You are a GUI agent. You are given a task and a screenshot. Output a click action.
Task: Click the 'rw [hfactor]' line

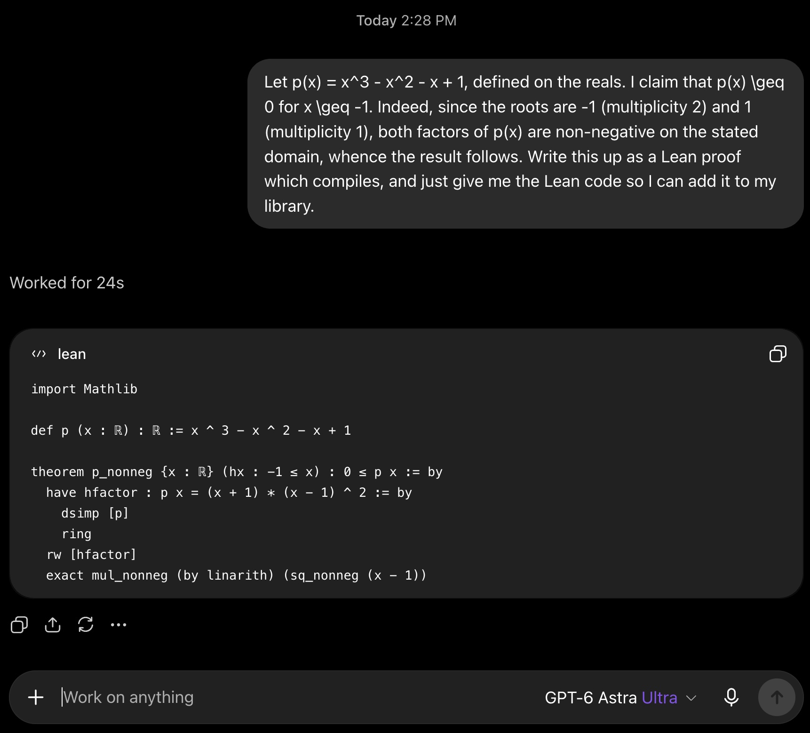point(91,555)
